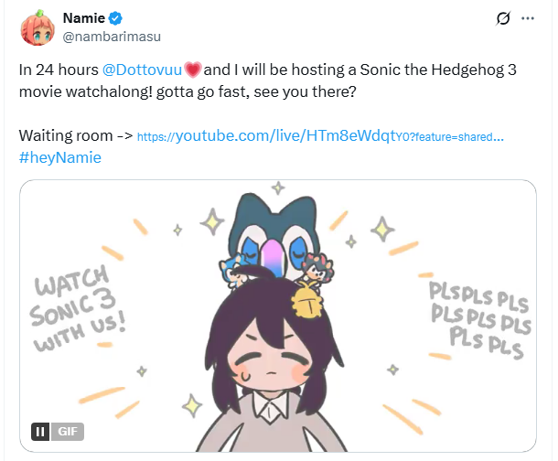Screen dimensions: 558x461
Task: Pause the GIF playback
Action: [40, 431]
